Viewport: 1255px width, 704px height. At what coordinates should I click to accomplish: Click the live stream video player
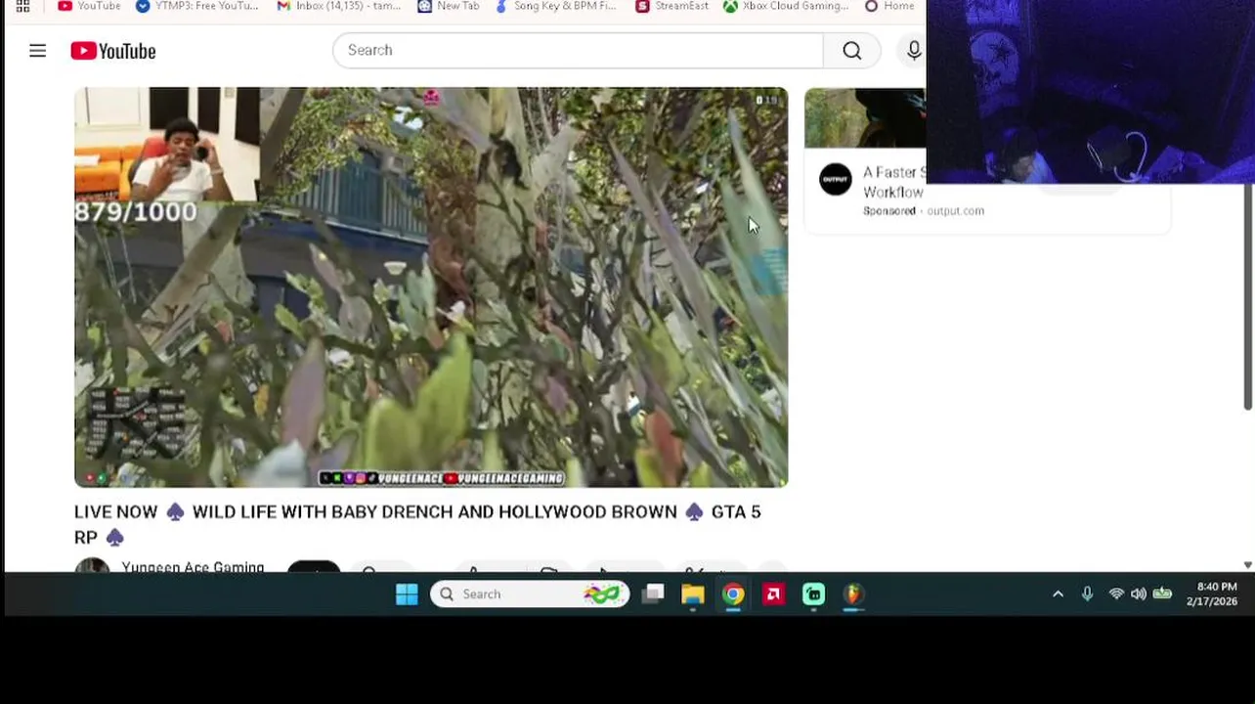point(431,287)
